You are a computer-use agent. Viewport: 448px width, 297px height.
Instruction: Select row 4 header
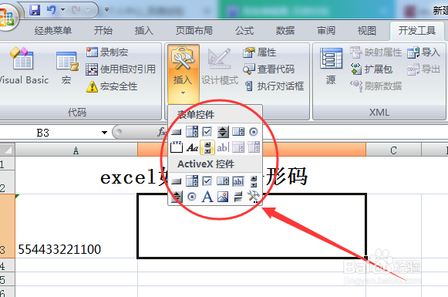[x=7, y=265]
